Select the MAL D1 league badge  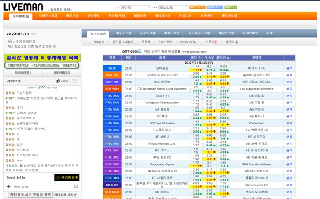point(112,75)
